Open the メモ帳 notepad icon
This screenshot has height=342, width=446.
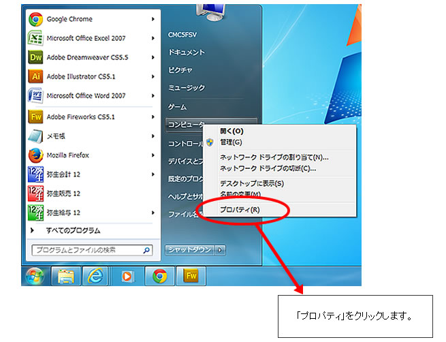35,136
